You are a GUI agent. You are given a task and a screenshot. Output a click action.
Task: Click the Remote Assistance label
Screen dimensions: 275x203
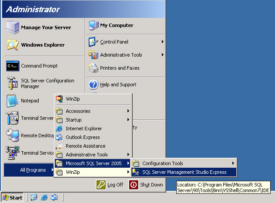coord(86,146)
